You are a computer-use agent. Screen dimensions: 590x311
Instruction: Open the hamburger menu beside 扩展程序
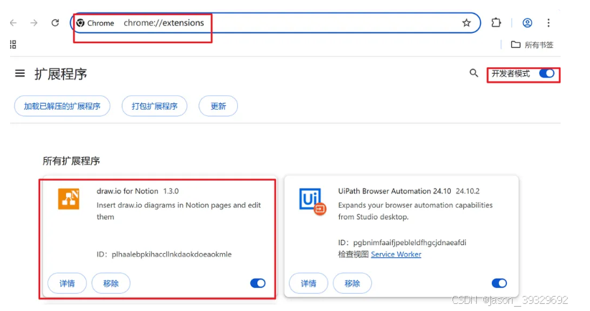(20, 73)
